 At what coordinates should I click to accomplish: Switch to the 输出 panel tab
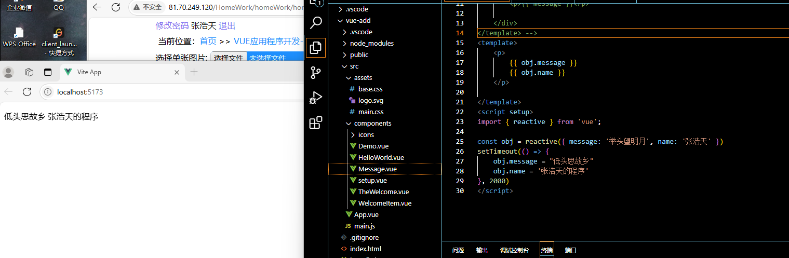point(482,250)
